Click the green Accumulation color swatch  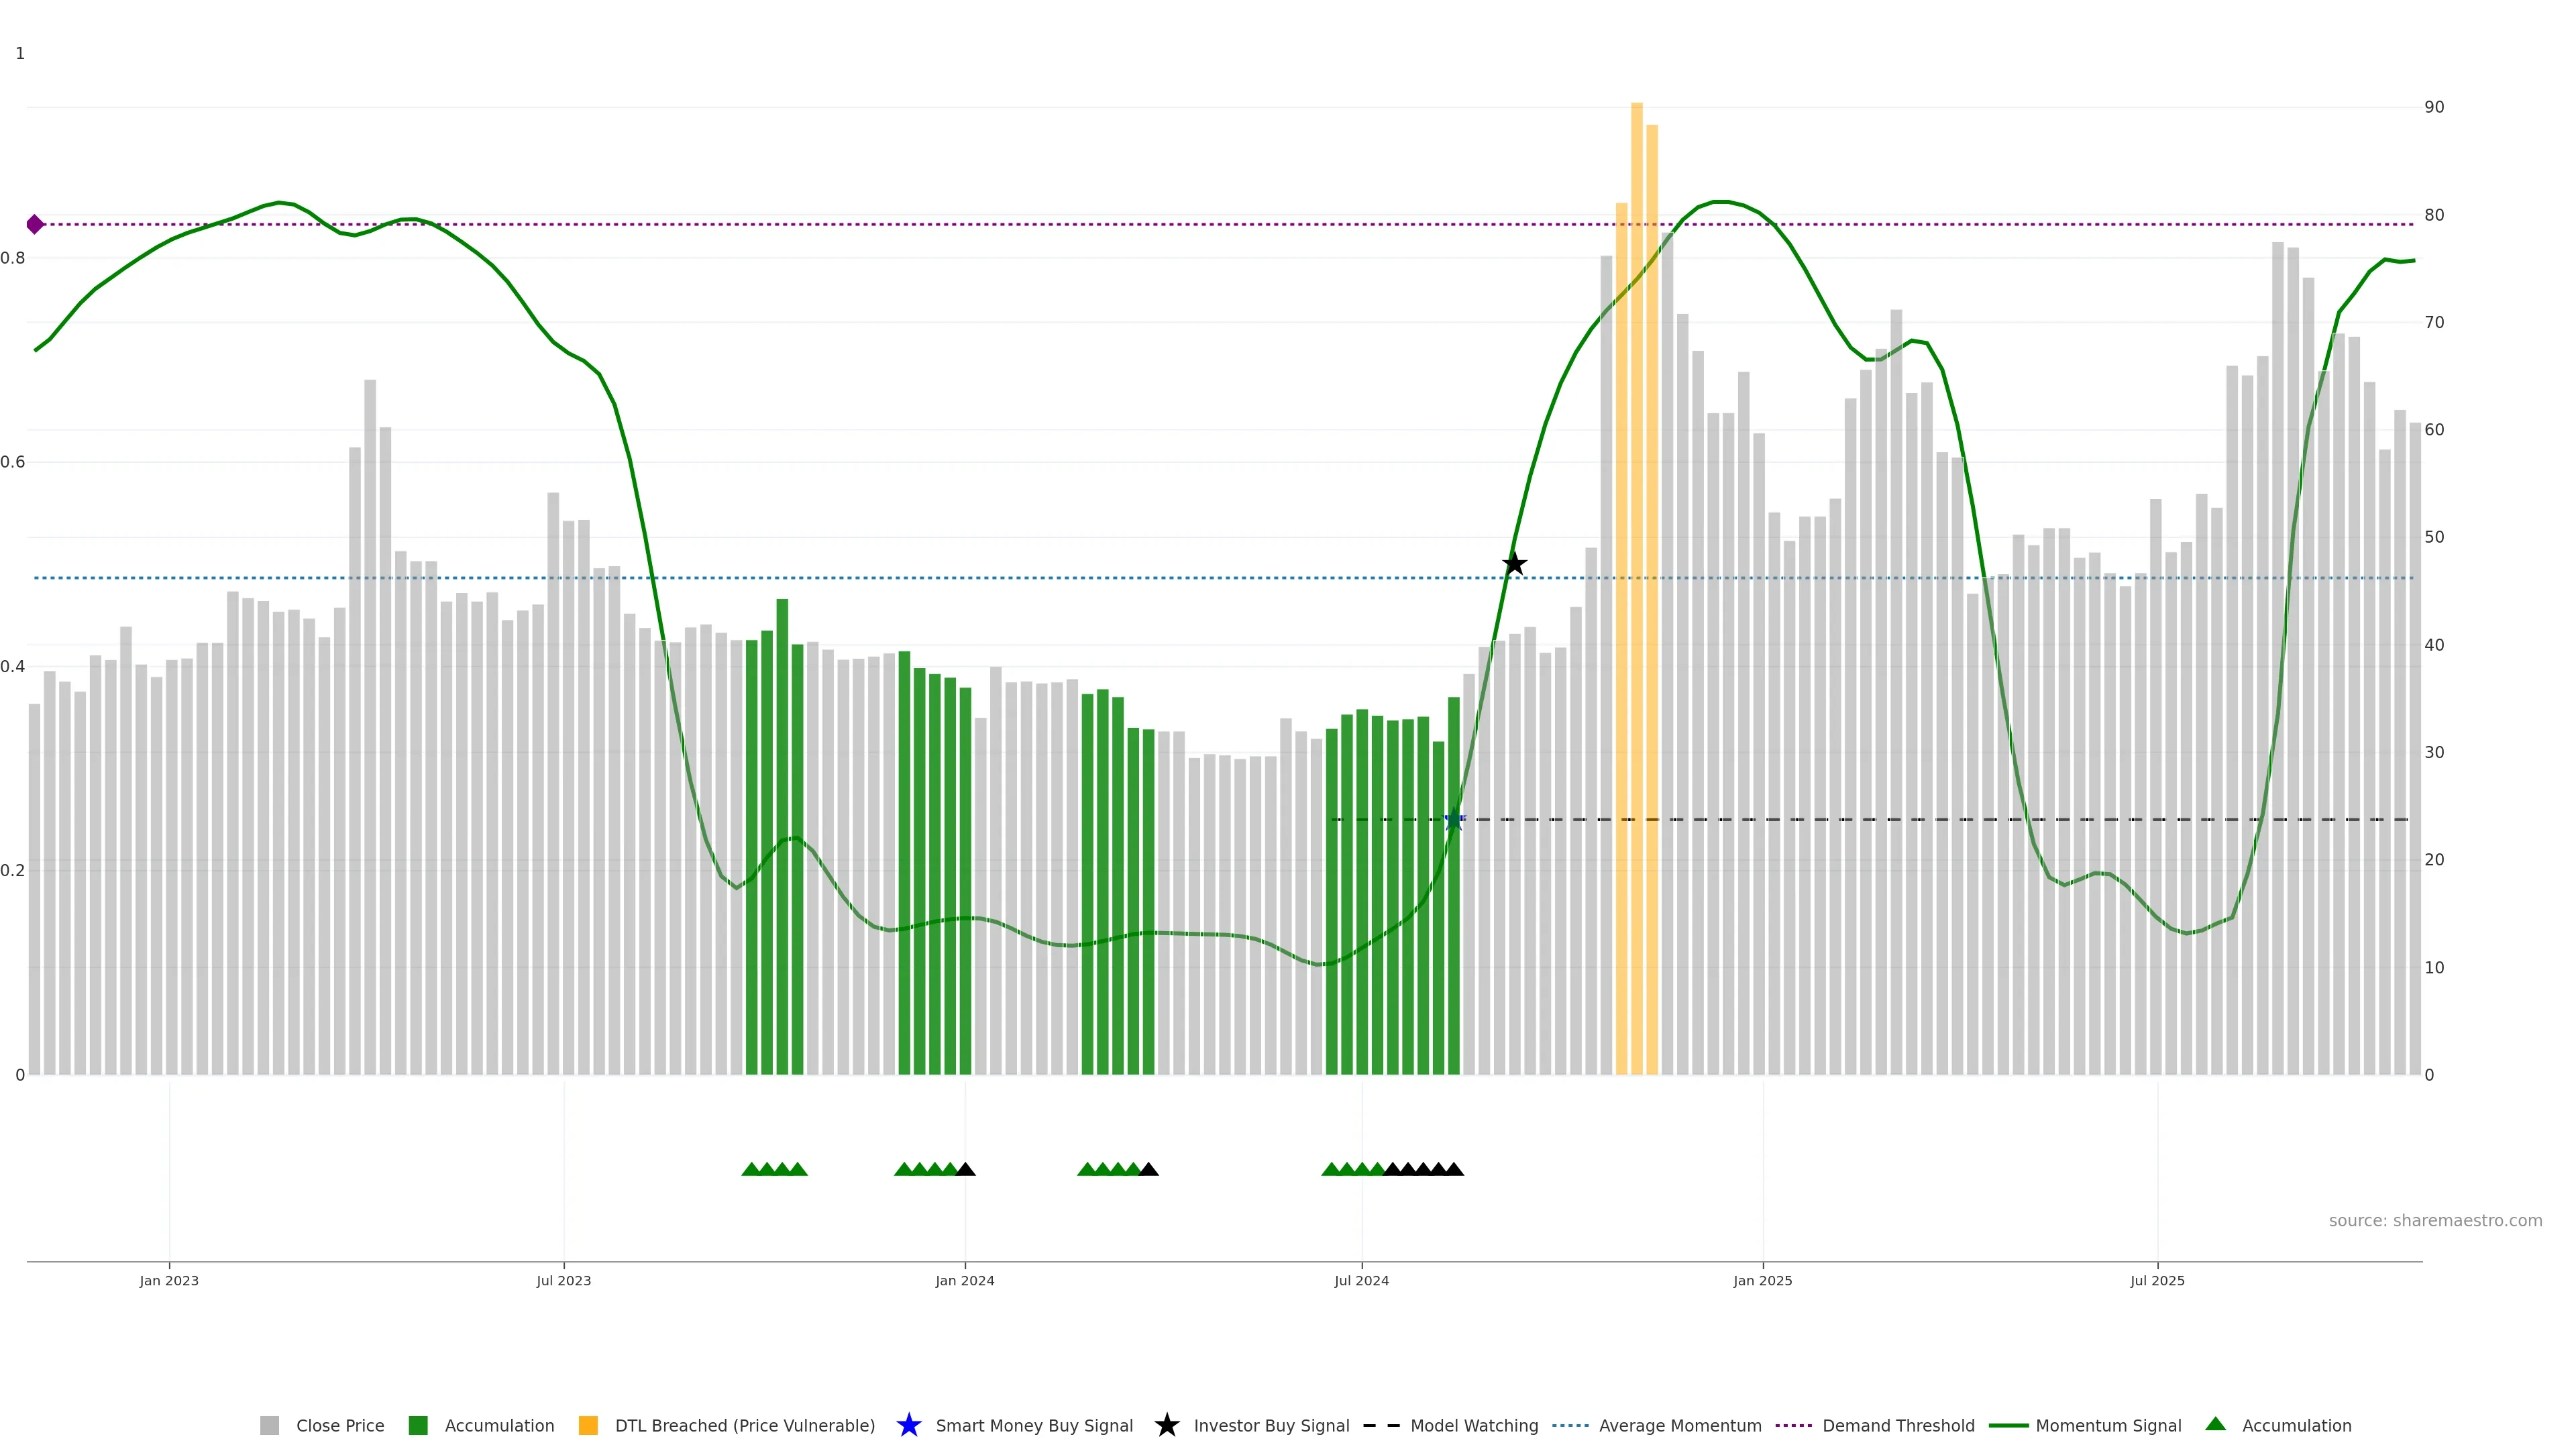pyautogui.click(x=418, y=1426)
